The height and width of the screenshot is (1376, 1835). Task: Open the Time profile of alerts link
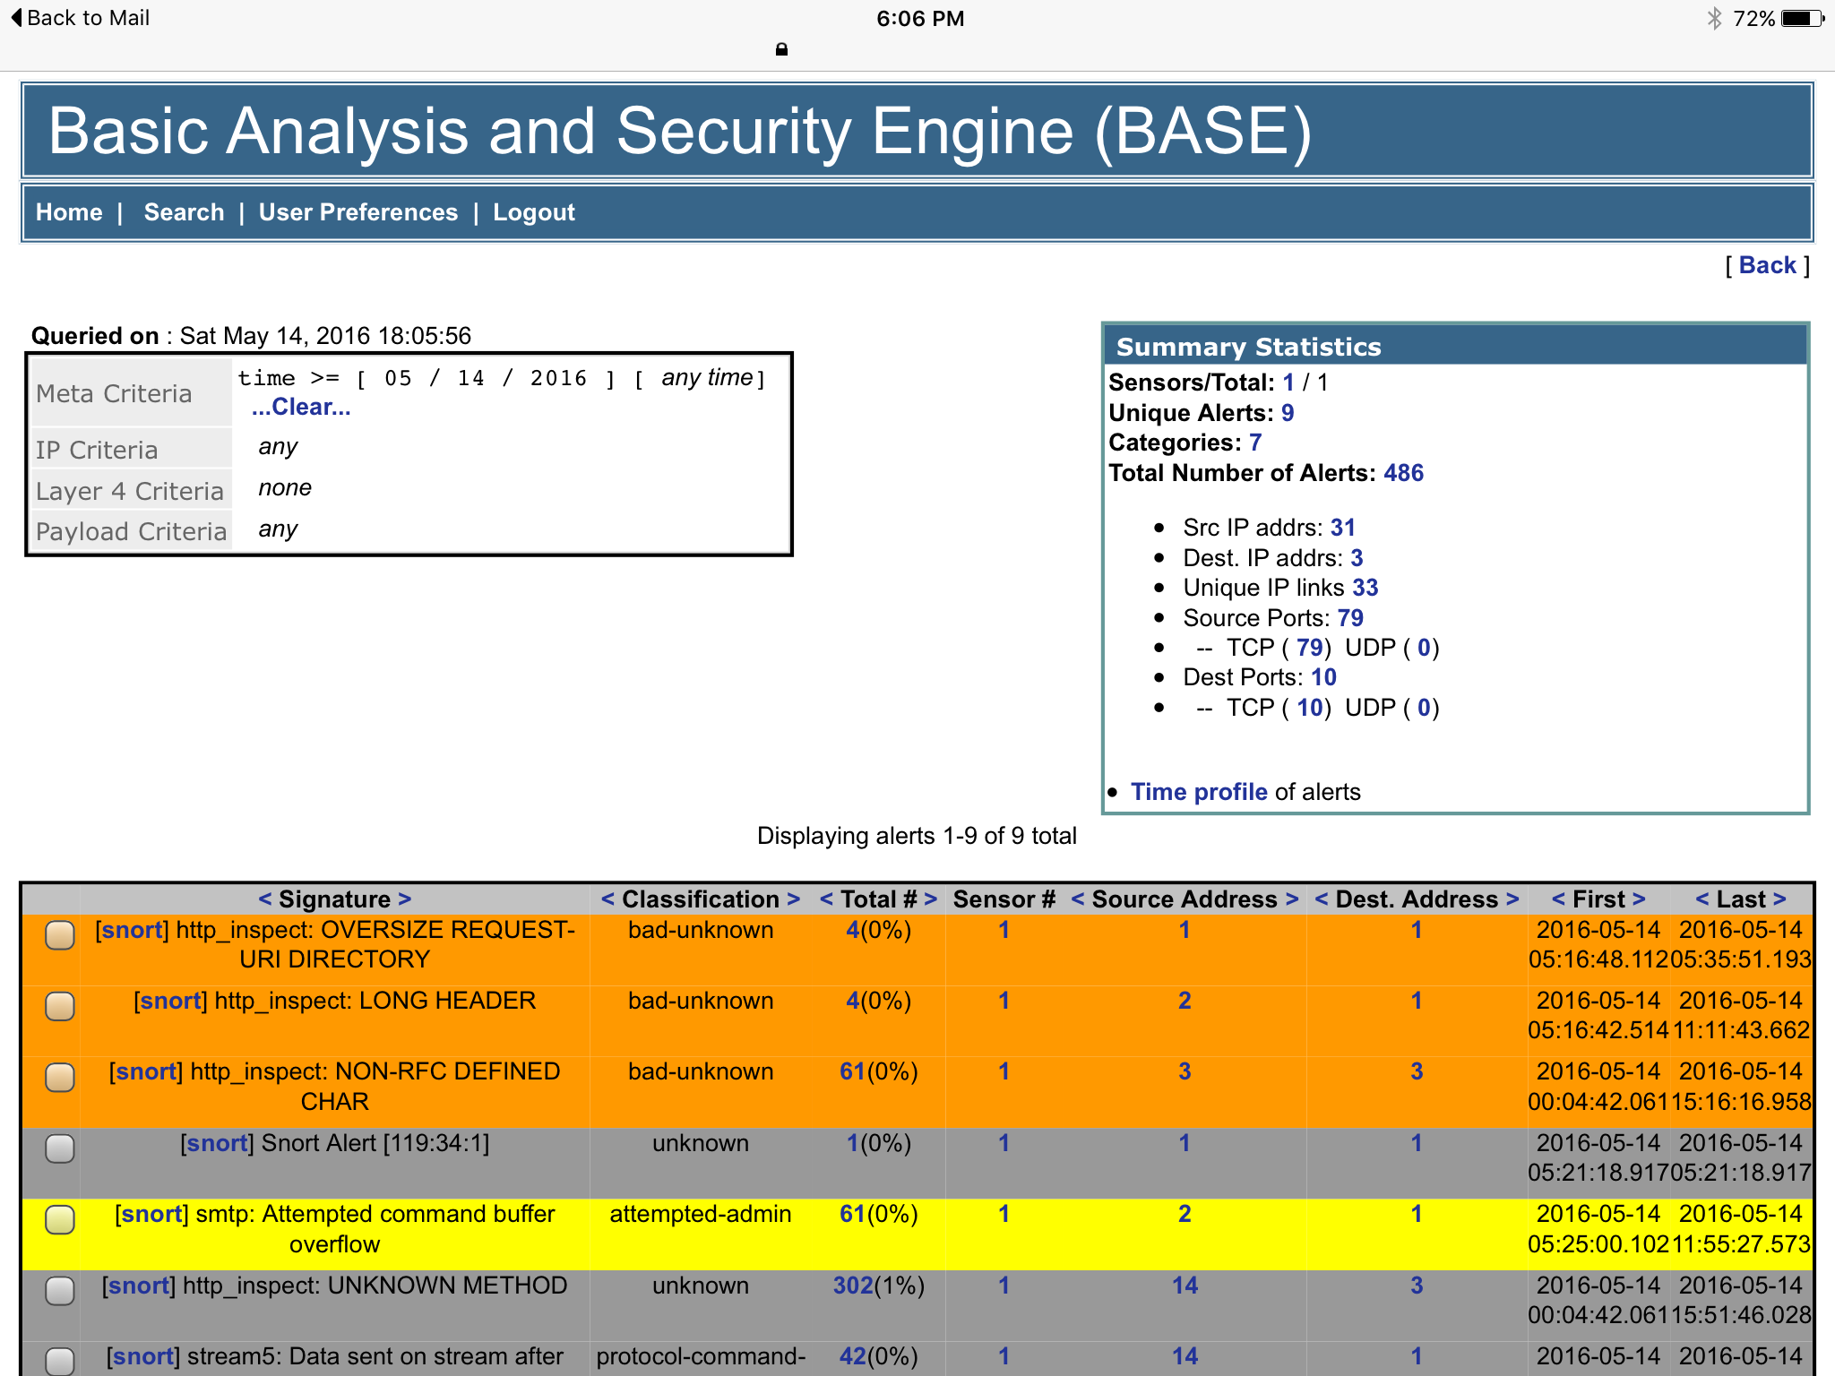[1199, 792]
